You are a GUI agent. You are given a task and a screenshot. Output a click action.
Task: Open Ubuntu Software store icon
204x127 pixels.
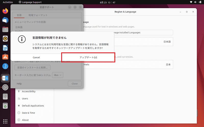click(5, 57)
